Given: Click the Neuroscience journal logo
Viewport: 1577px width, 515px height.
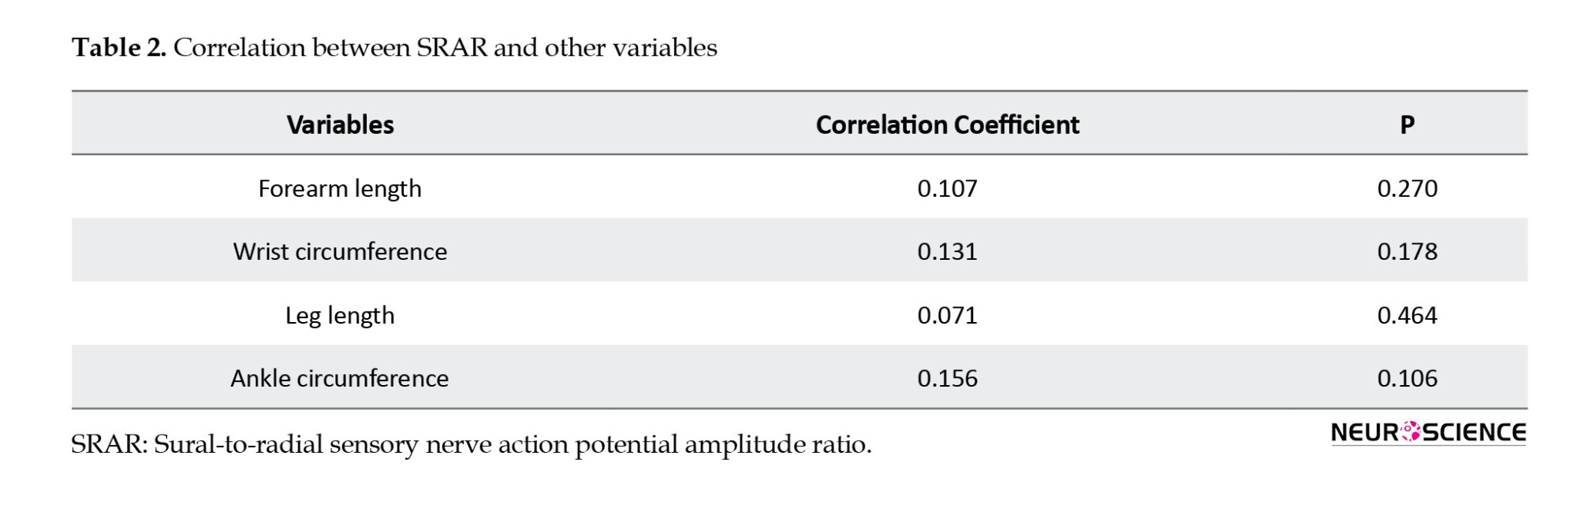Looking at the screenshot, I should pyautogui.click(x=1428, y=432).
